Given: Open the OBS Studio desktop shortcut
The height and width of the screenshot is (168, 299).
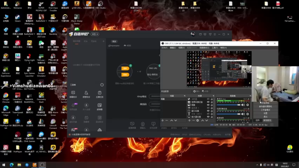Looking at the screenshot, I should click(x=101, y=5).
